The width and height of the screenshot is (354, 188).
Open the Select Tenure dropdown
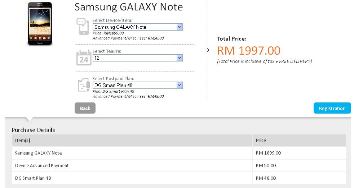pos(138,58)
